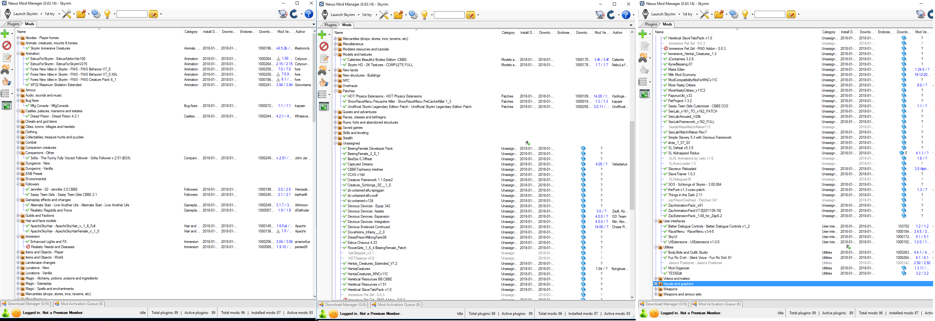Select the Mods tab in left window
Image resolution: width=935 pixels, height=321 pixels.
point(29,24)
